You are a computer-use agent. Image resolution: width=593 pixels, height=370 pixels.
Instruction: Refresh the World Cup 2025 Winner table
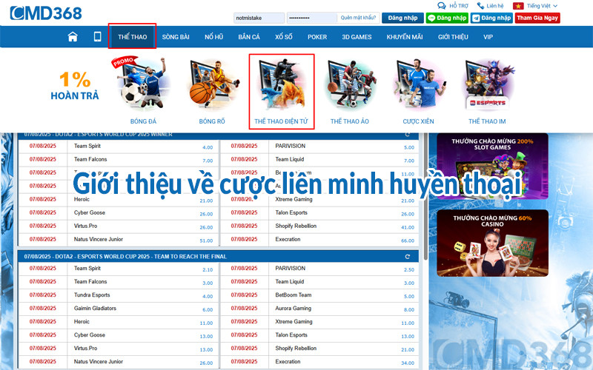click(x=407, y=135)
